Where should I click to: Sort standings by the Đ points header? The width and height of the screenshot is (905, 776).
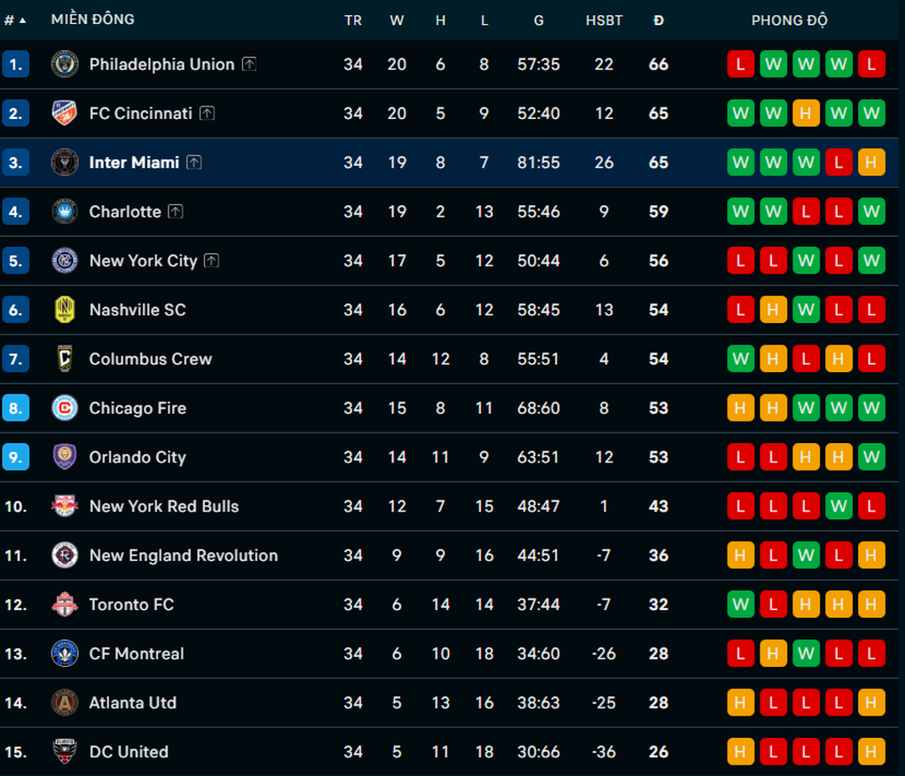tap(658, 20)
